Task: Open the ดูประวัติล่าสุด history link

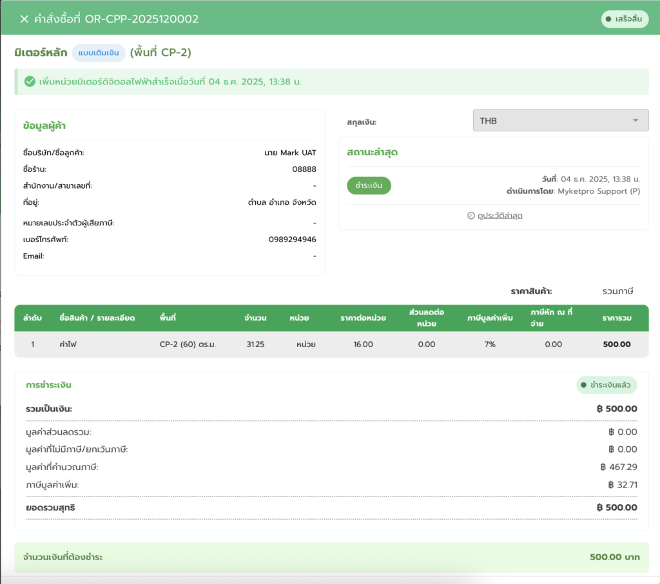Action: (500, 216)
